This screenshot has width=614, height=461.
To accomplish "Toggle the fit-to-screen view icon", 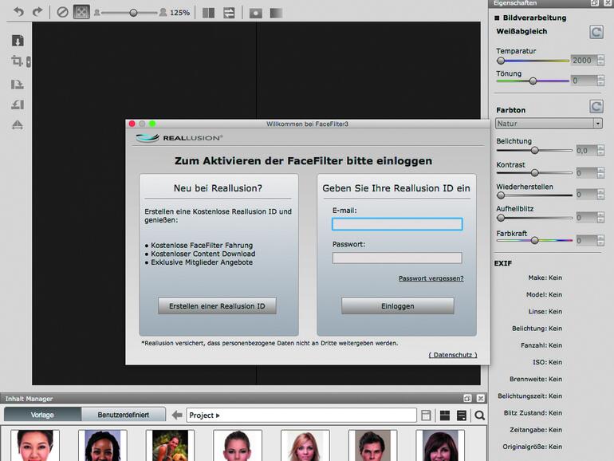I will 81,13.
